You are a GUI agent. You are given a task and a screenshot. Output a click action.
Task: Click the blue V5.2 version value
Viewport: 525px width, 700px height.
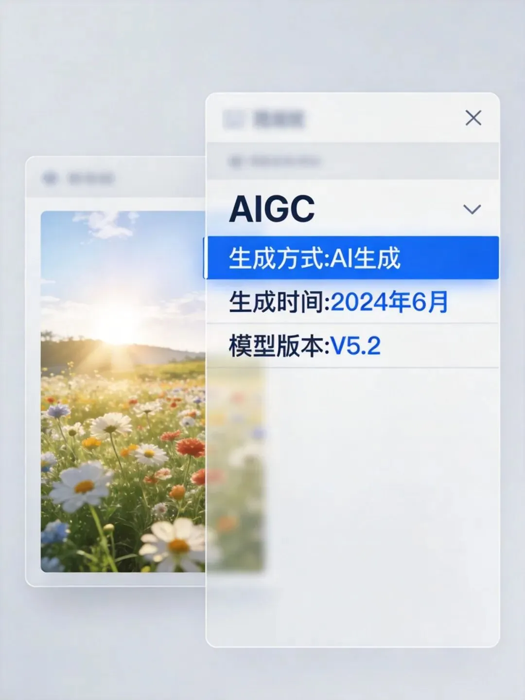(356, 346)
